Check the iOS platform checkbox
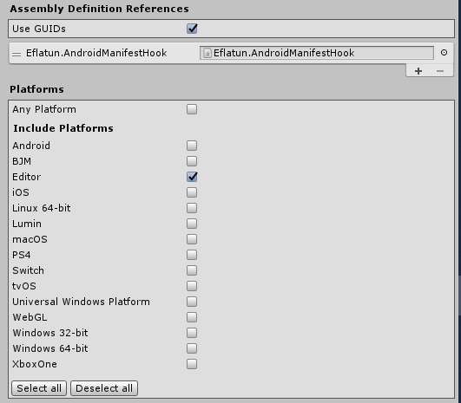The width and height of the screenshot is (461, 403). point(192,192)
